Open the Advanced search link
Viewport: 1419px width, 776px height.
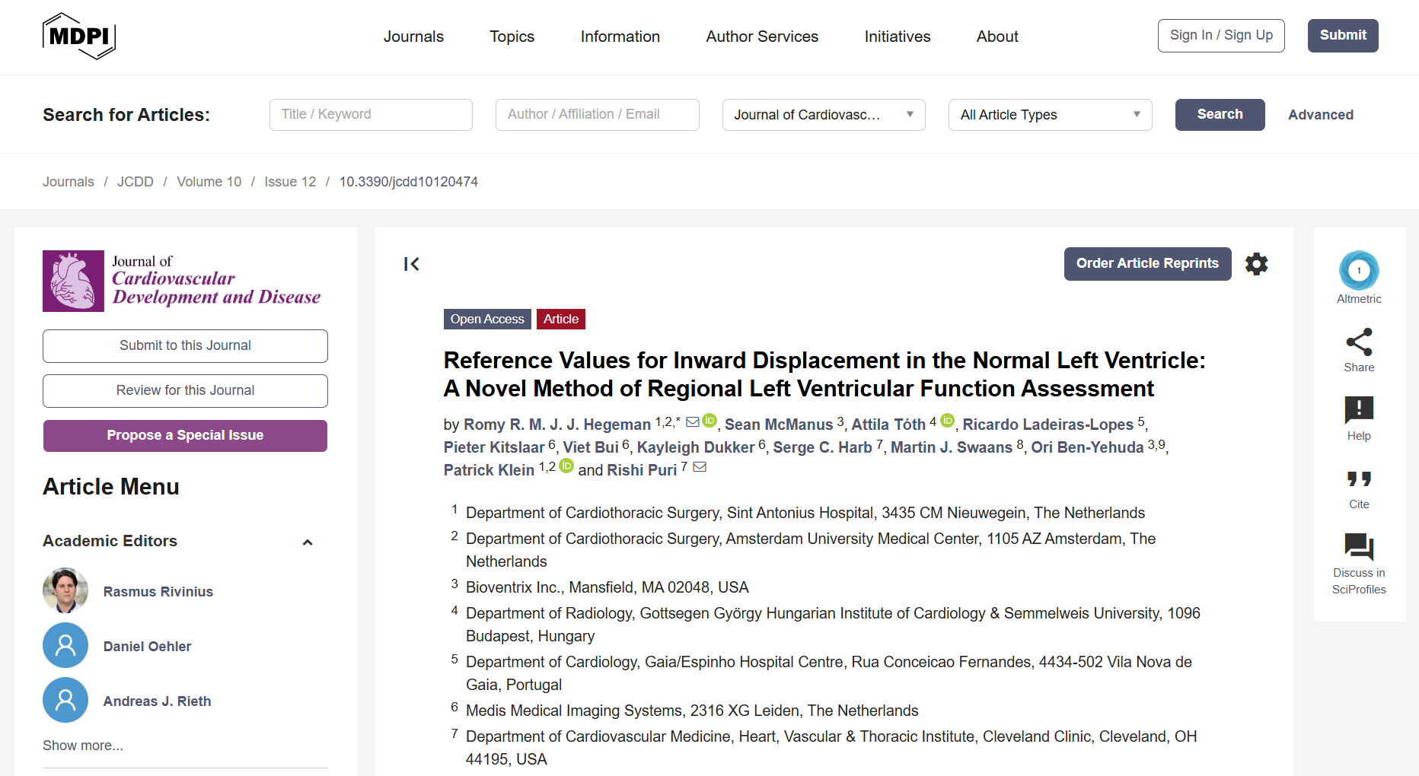[1320, 115]
